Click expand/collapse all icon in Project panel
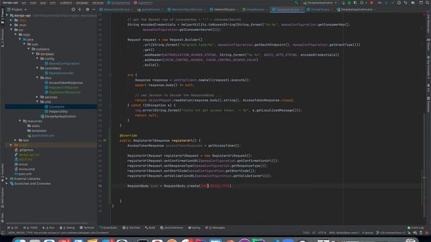This screenshot has height=242, width=431. pyautogui.click(x=79, y=9)
